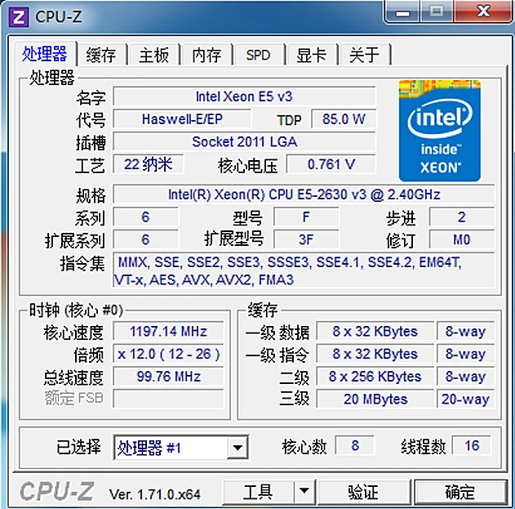Click the 步进 value 2

pyautogui.click(x=461, y=217)
